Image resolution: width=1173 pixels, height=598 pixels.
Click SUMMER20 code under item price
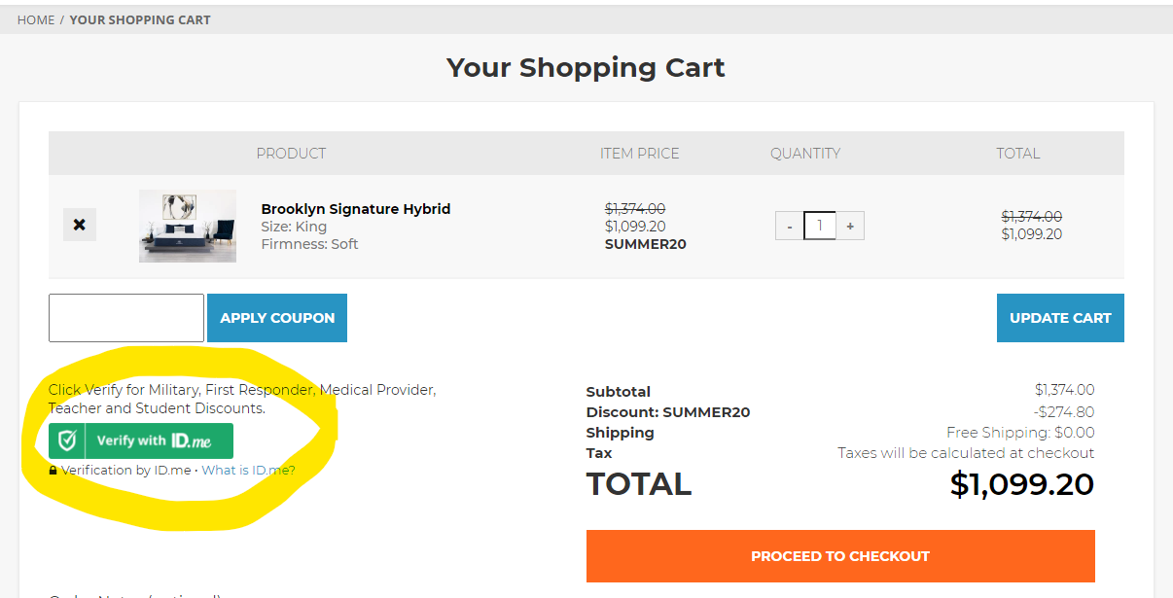[x=645, y=244]
